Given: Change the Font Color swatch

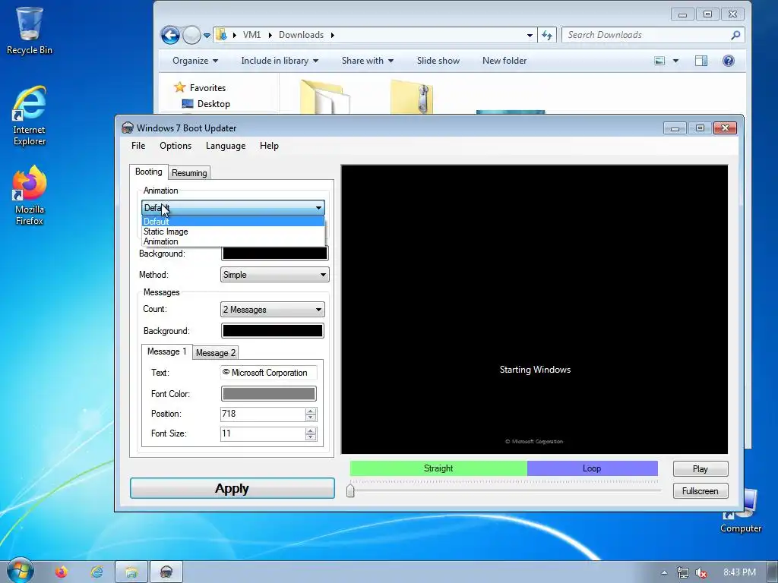Looking at the screenshot, I should [x=268, y=394].
